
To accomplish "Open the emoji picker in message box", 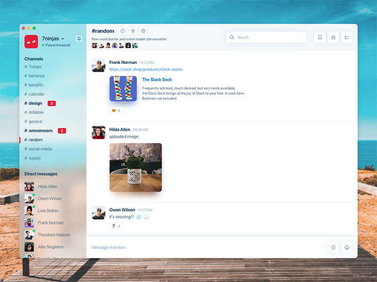I will pos(347,247).
